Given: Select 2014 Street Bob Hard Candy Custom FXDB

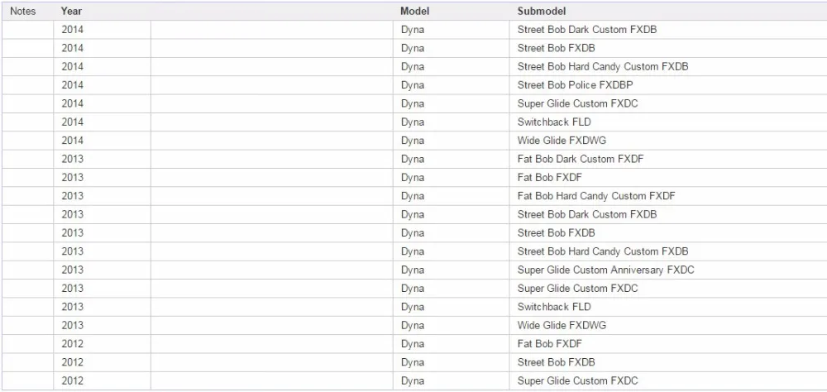Looking at the screenshot, I should (603, 66).
